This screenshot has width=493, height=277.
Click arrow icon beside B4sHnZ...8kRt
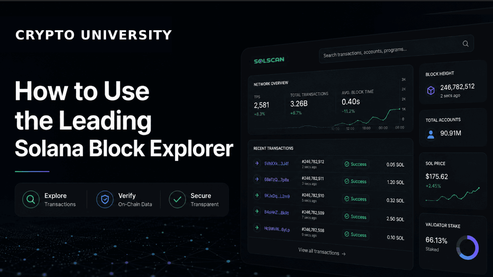coord(257,212)
